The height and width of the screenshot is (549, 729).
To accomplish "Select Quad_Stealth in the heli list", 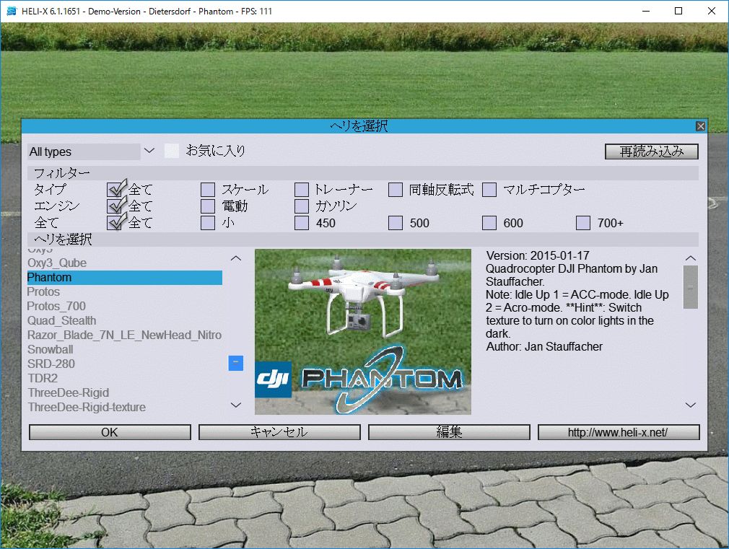I will 125,321.
